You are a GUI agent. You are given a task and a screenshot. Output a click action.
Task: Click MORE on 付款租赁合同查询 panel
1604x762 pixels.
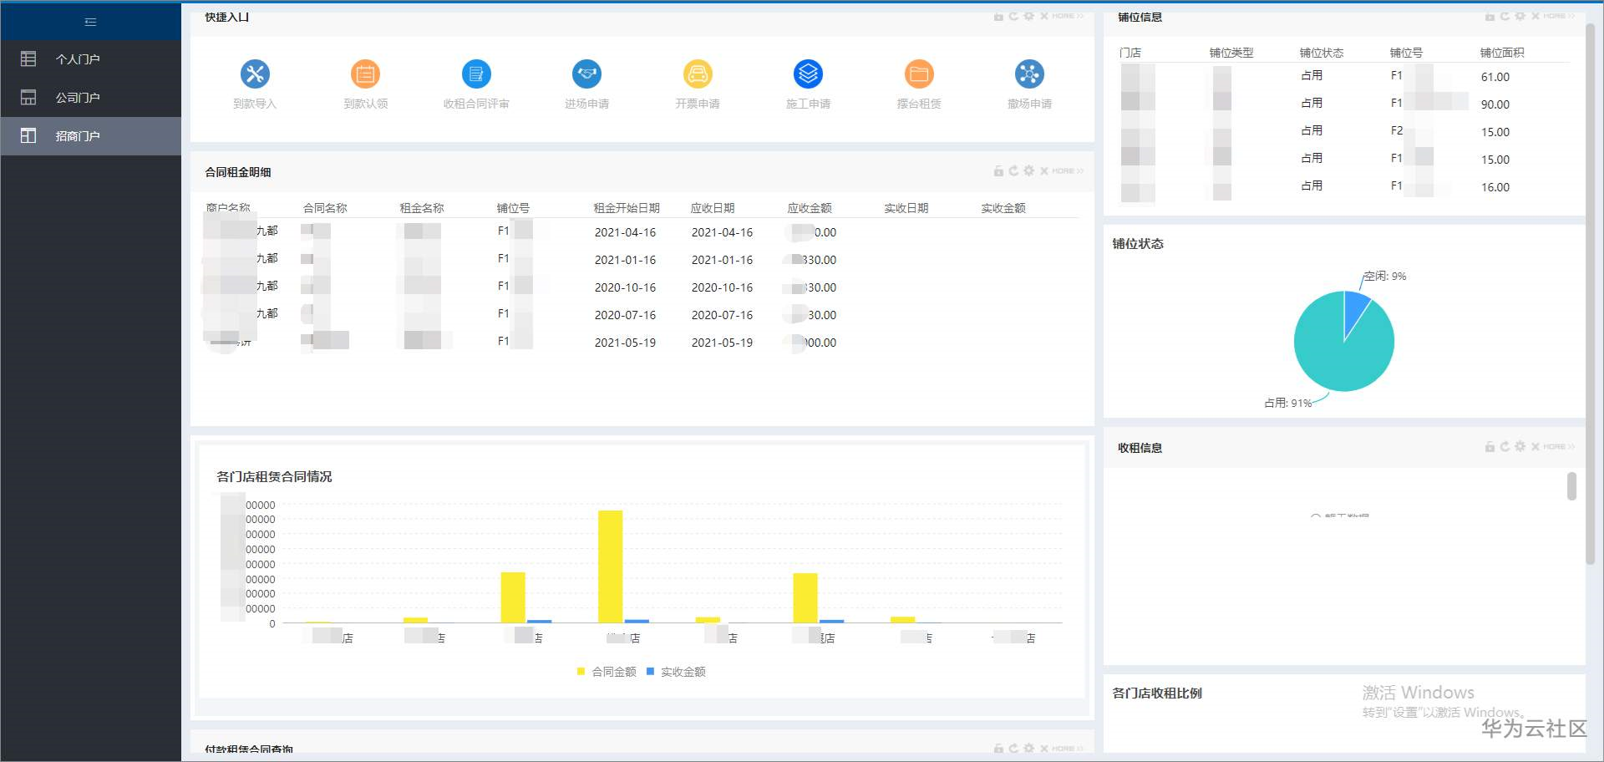pos(1068,749)
